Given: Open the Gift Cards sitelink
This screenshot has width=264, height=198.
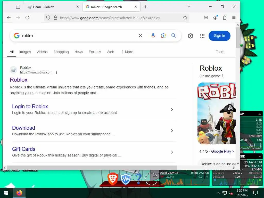Looking at the screenshot, I should (x=24, y=149).
